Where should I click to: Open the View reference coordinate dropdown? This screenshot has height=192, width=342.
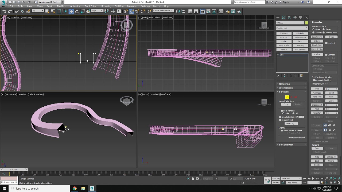(98, 11)
